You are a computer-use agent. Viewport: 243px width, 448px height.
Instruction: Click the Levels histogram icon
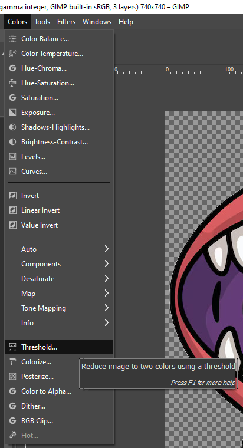point(12,157)
